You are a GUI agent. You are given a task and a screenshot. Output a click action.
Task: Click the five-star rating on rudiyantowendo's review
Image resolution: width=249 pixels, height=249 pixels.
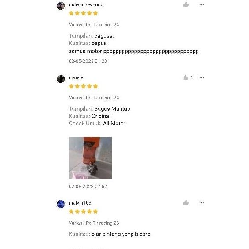click(83, 13)
